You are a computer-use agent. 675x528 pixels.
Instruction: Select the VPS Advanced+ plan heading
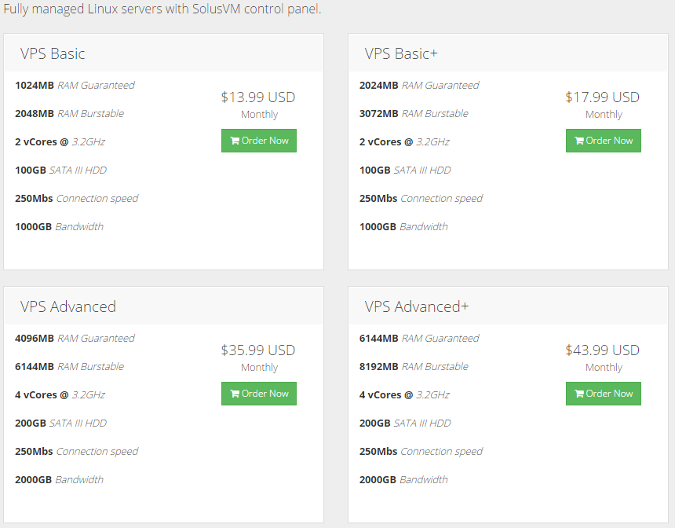pos(417,307)
